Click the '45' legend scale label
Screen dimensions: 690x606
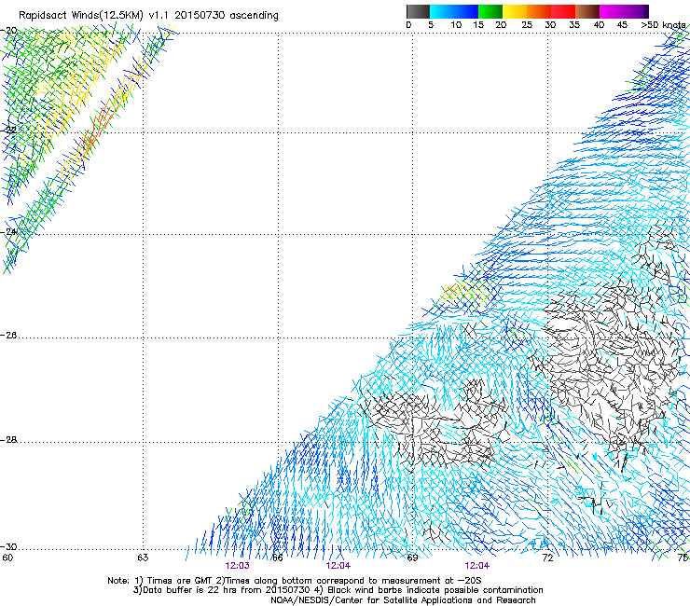tap(622, 25)
